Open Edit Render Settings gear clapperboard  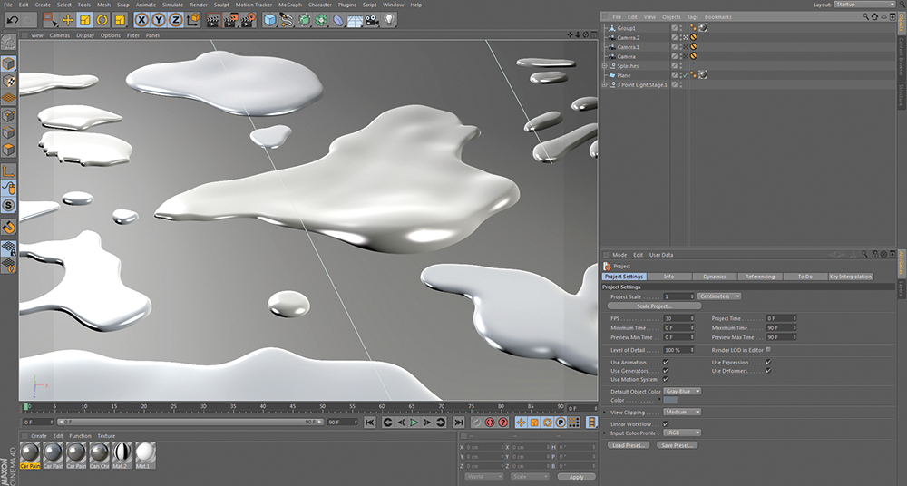click(249, 20)
